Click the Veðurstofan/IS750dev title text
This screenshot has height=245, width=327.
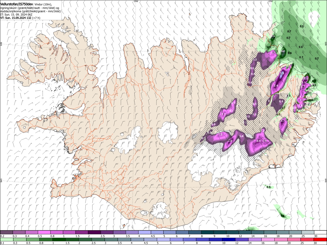click(x=17, y=4)
